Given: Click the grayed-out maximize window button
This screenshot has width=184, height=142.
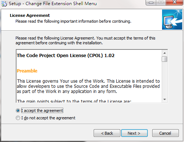Looking at the screenshot, I should tap(161, 2).
